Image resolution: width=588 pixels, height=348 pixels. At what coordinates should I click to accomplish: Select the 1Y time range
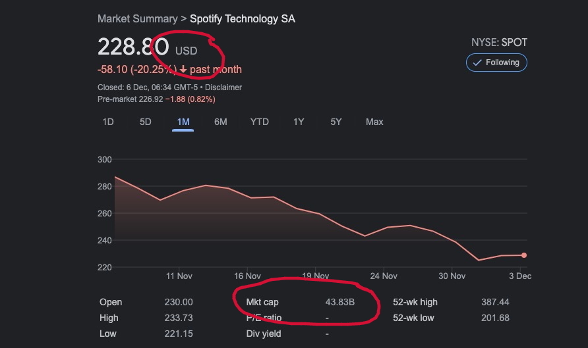tap(299, 122)
